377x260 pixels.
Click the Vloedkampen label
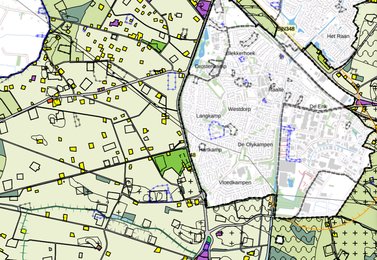pyautogui.click(x=235, y=183)
